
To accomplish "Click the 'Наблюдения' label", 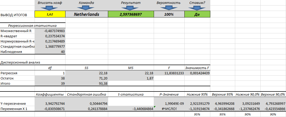I will tap(11, 52).
